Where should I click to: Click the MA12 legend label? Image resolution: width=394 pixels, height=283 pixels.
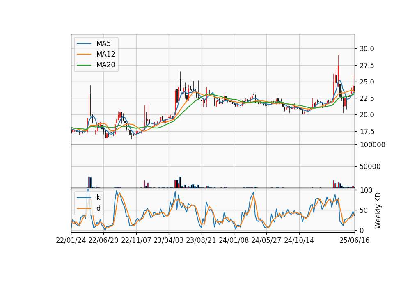pyautogui.click(x=105, y=54)
